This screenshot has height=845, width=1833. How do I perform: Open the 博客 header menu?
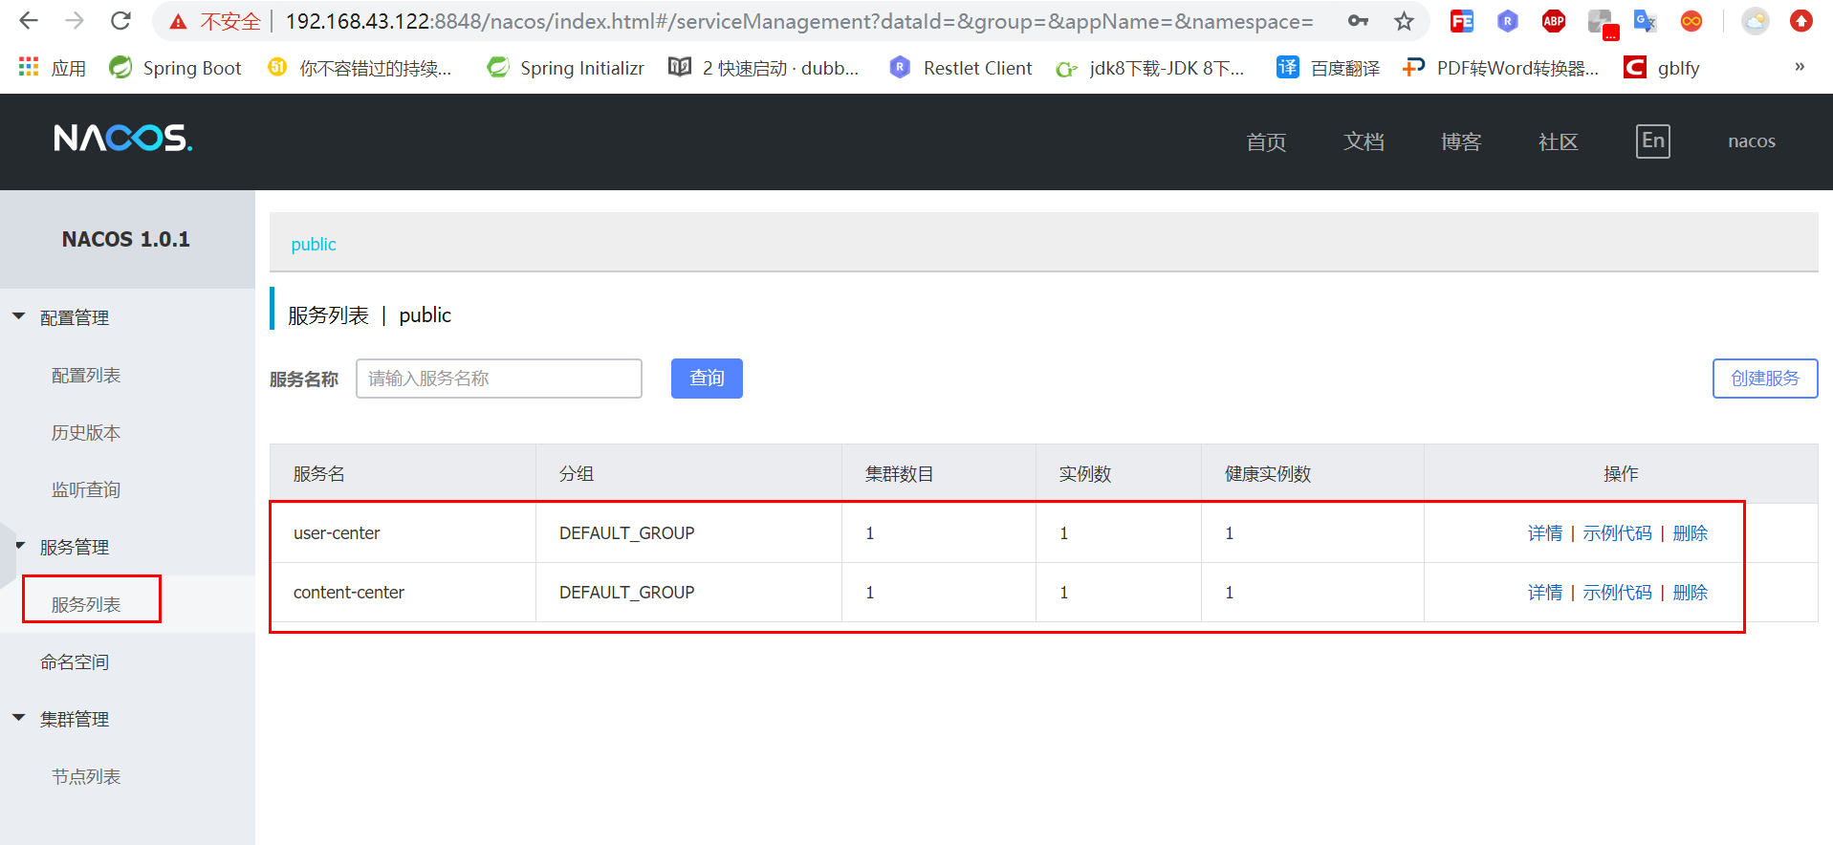coord(1461,141)
